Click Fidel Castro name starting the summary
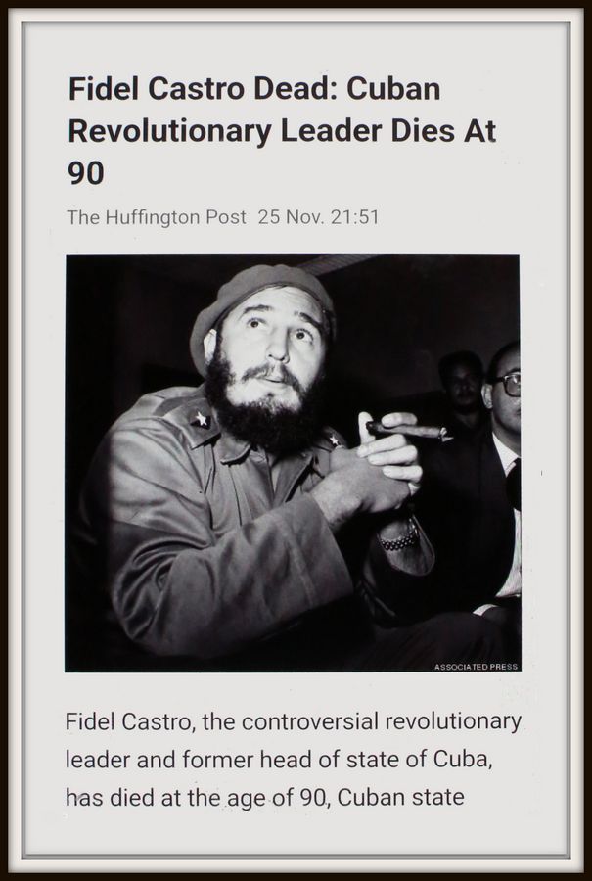This screenshot has height=881, width=592. (128, 721)
